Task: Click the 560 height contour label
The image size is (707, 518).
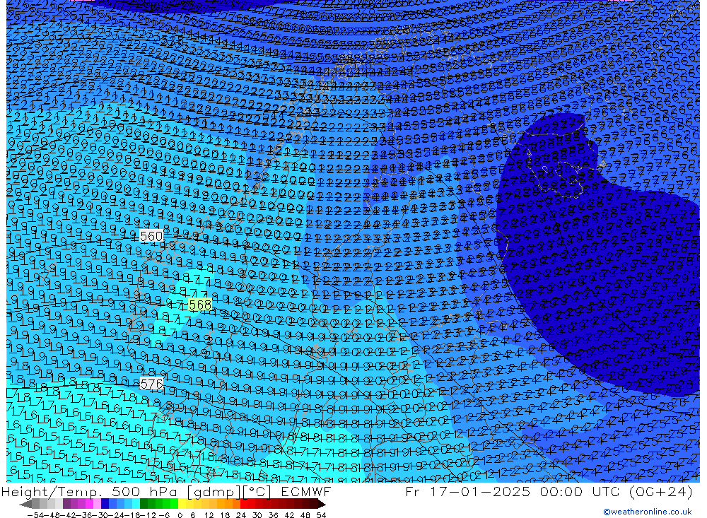Action: (x=151, y=236)
